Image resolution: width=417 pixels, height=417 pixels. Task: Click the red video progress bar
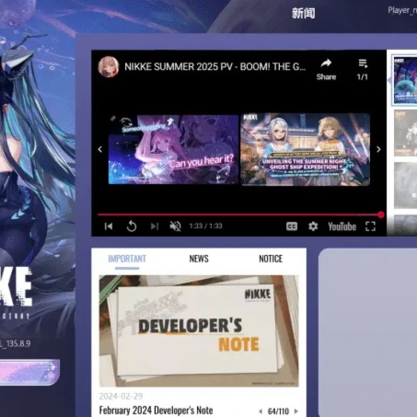(239, 214)
